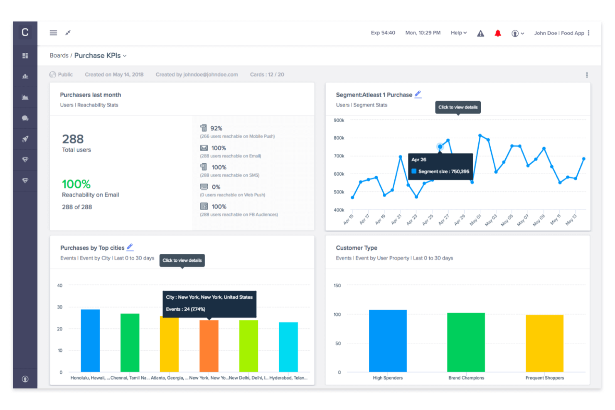Select the analytics chart icon in sidebar
This screenshot has height=410, width=615.
click(x=25, y=97)
